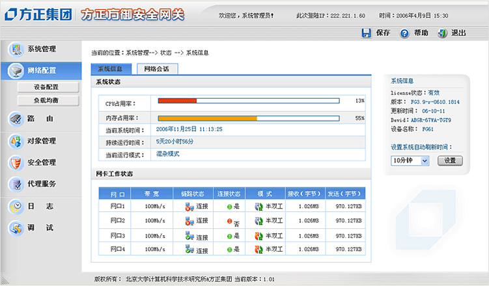
Task: Open the 设备配置 submenu item
Action: tap(48, 87)
